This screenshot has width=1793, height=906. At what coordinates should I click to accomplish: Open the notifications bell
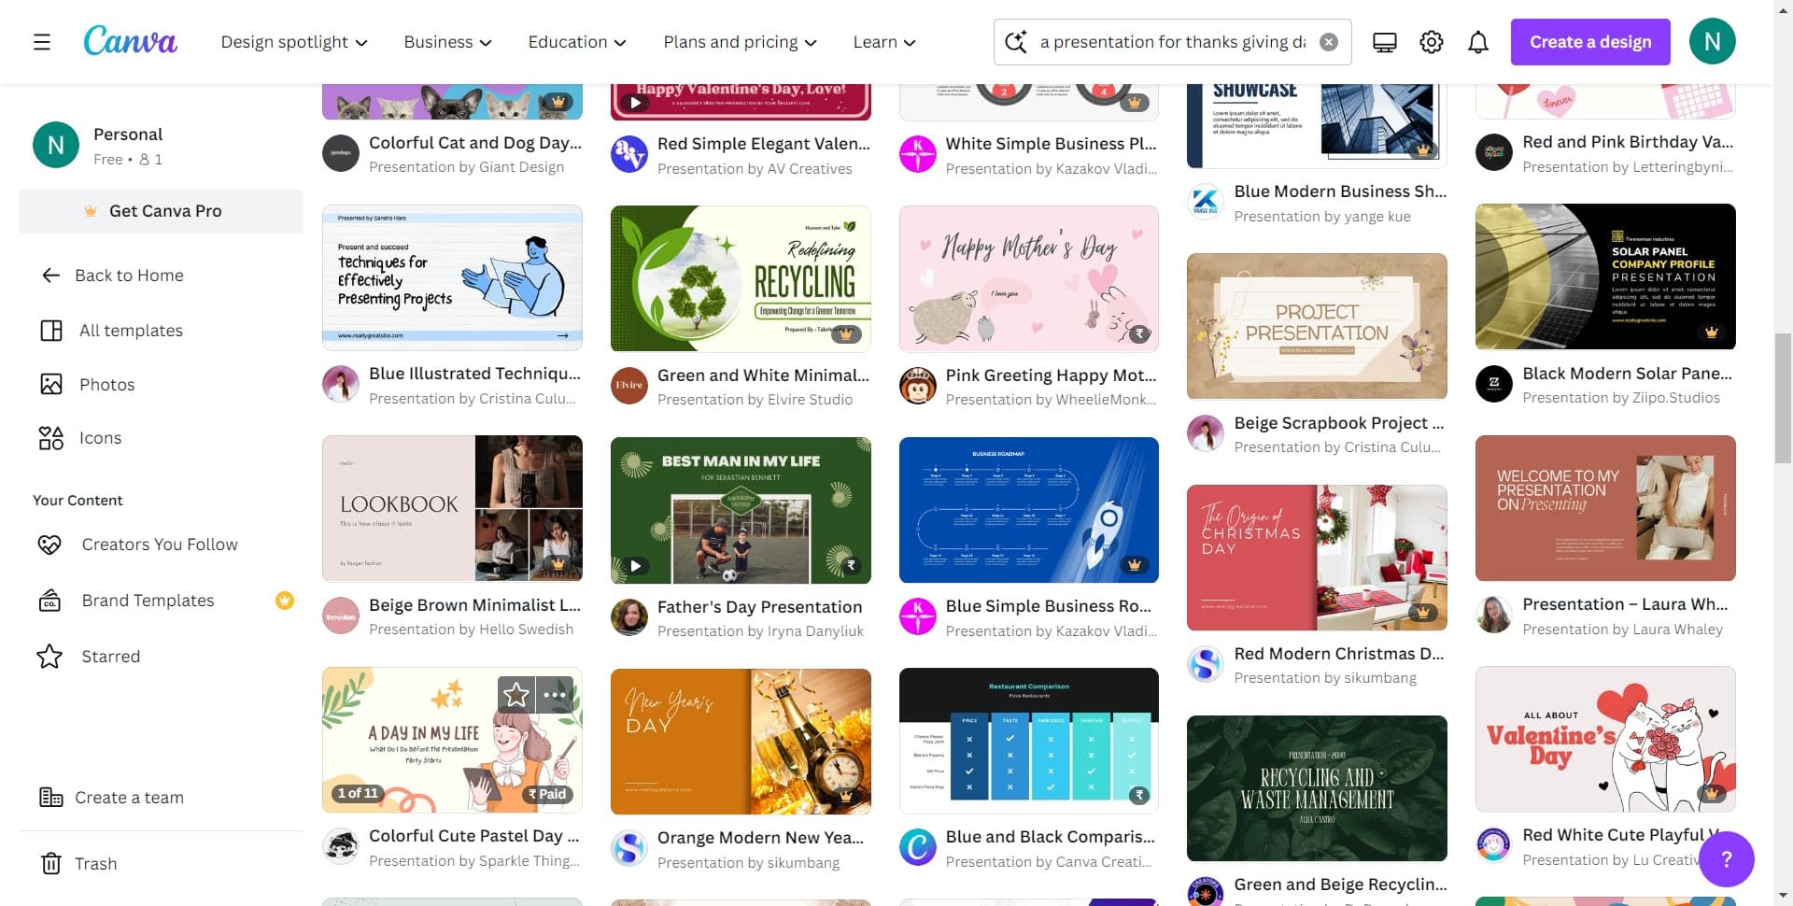pyautogui.click(x=1478, y=41)
